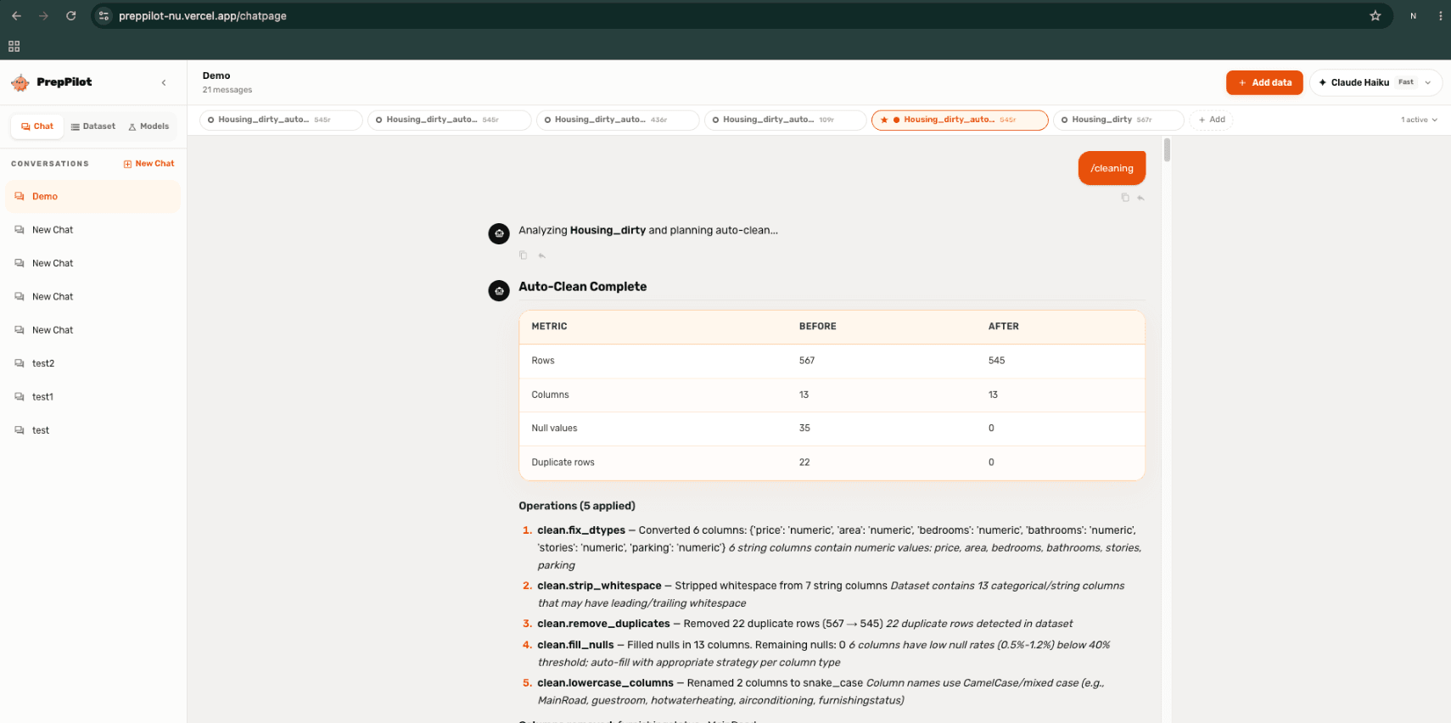Click the browser forward arrow
Screen dimensions: 1451x723
click(x=43, y=15)
